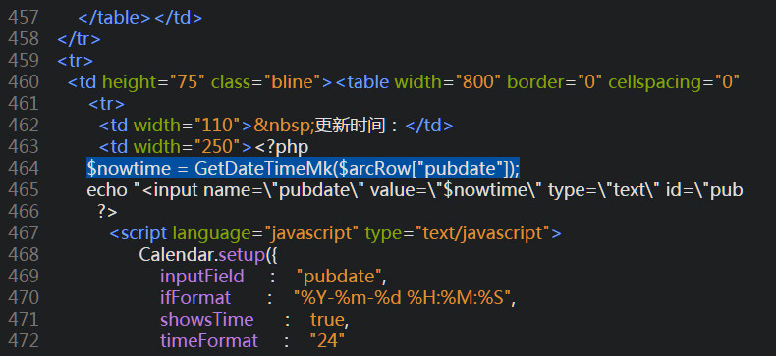Click the closing </tr> tag on line 458

click(79, 38)
